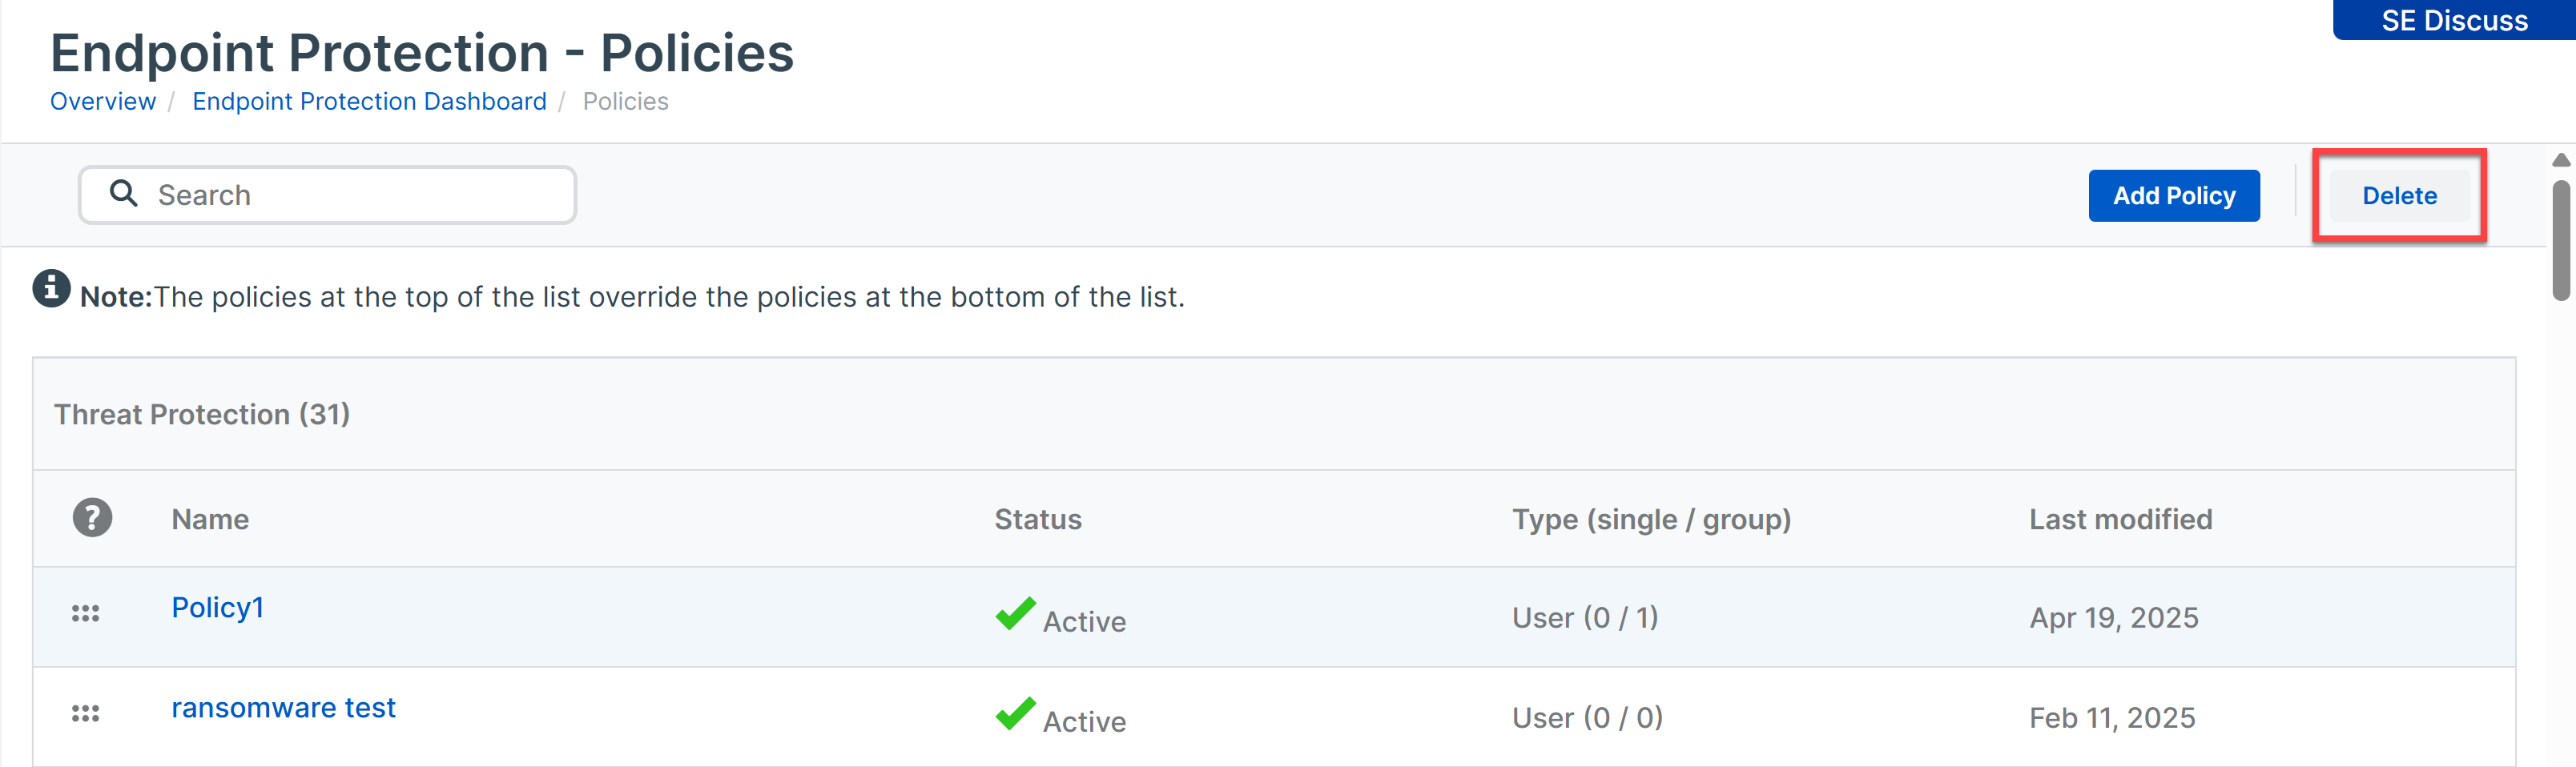Click the Last modified column header
Screen dimensions: 2576x767
[x=2120, y=519]
